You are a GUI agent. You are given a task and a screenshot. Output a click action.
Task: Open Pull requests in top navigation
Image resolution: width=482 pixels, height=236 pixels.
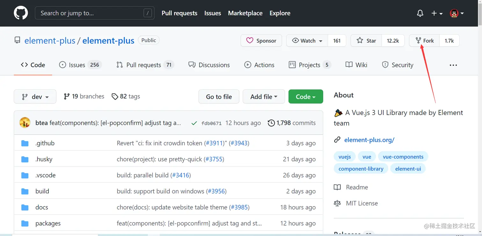(179, 13)
